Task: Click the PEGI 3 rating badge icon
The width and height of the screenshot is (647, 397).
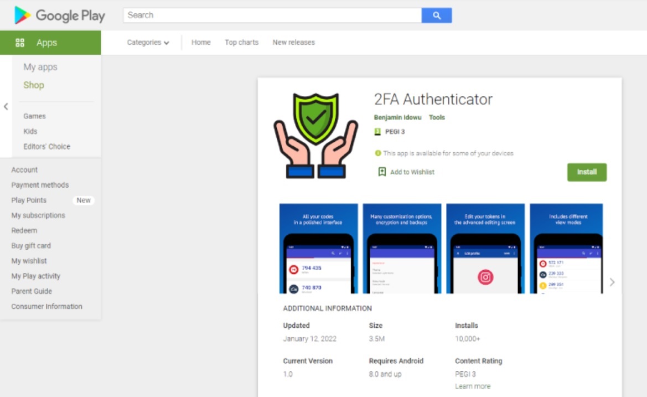Action: click(x=377, y=132)
